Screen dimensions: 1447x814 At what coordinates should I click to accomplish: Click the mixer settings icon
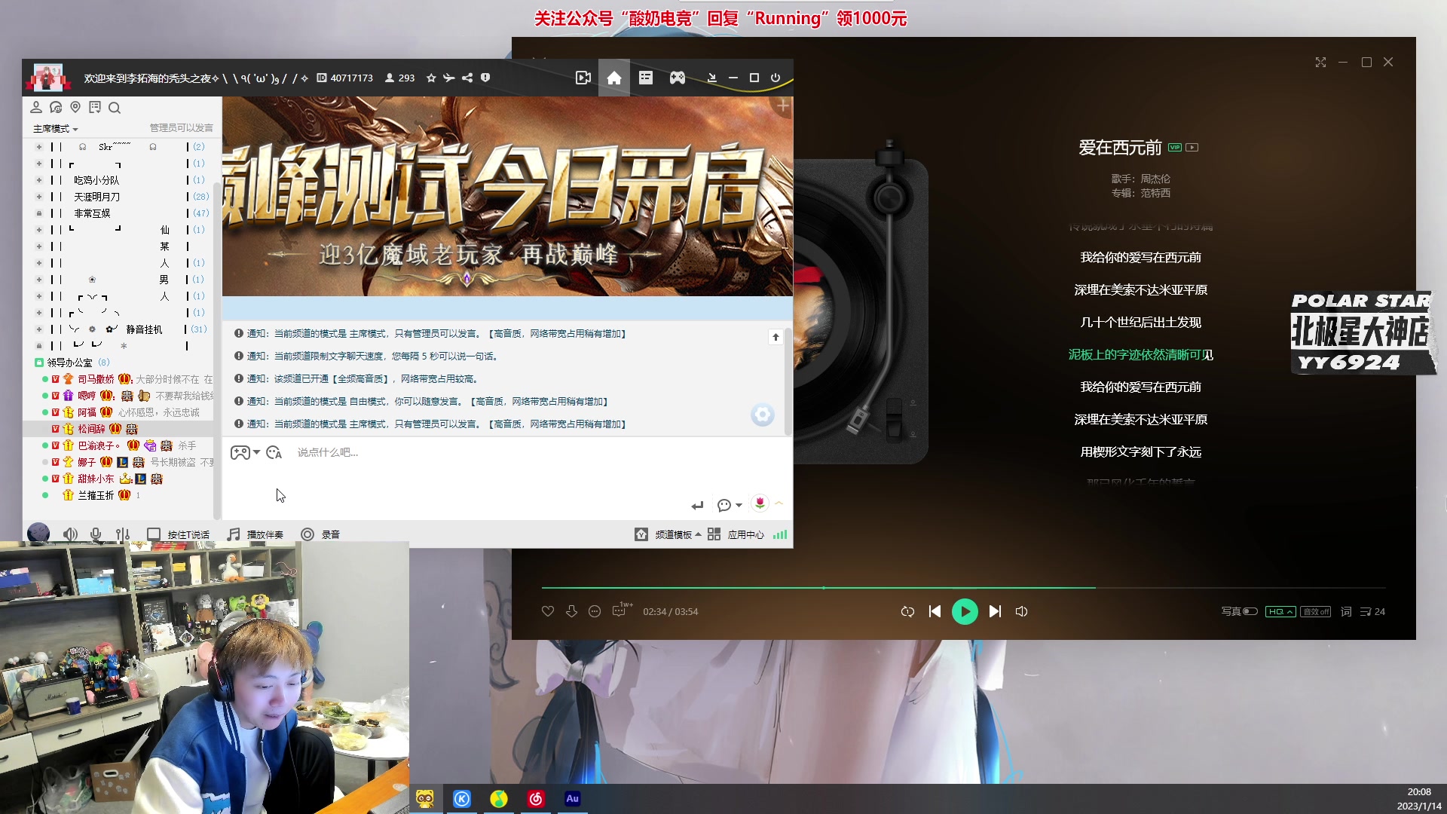pos(123,534)
